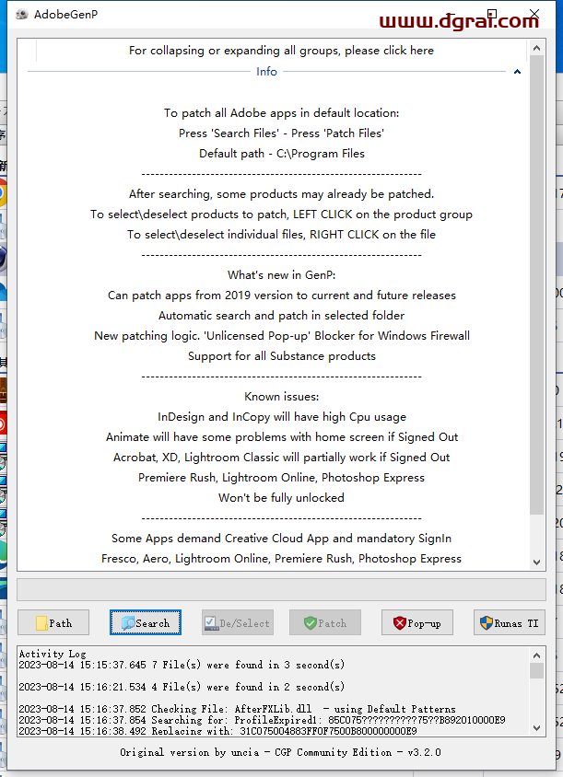Click the empty progress bar field
Screen dimensions: 563x777
pyautogui.click(x=281, y=589)
